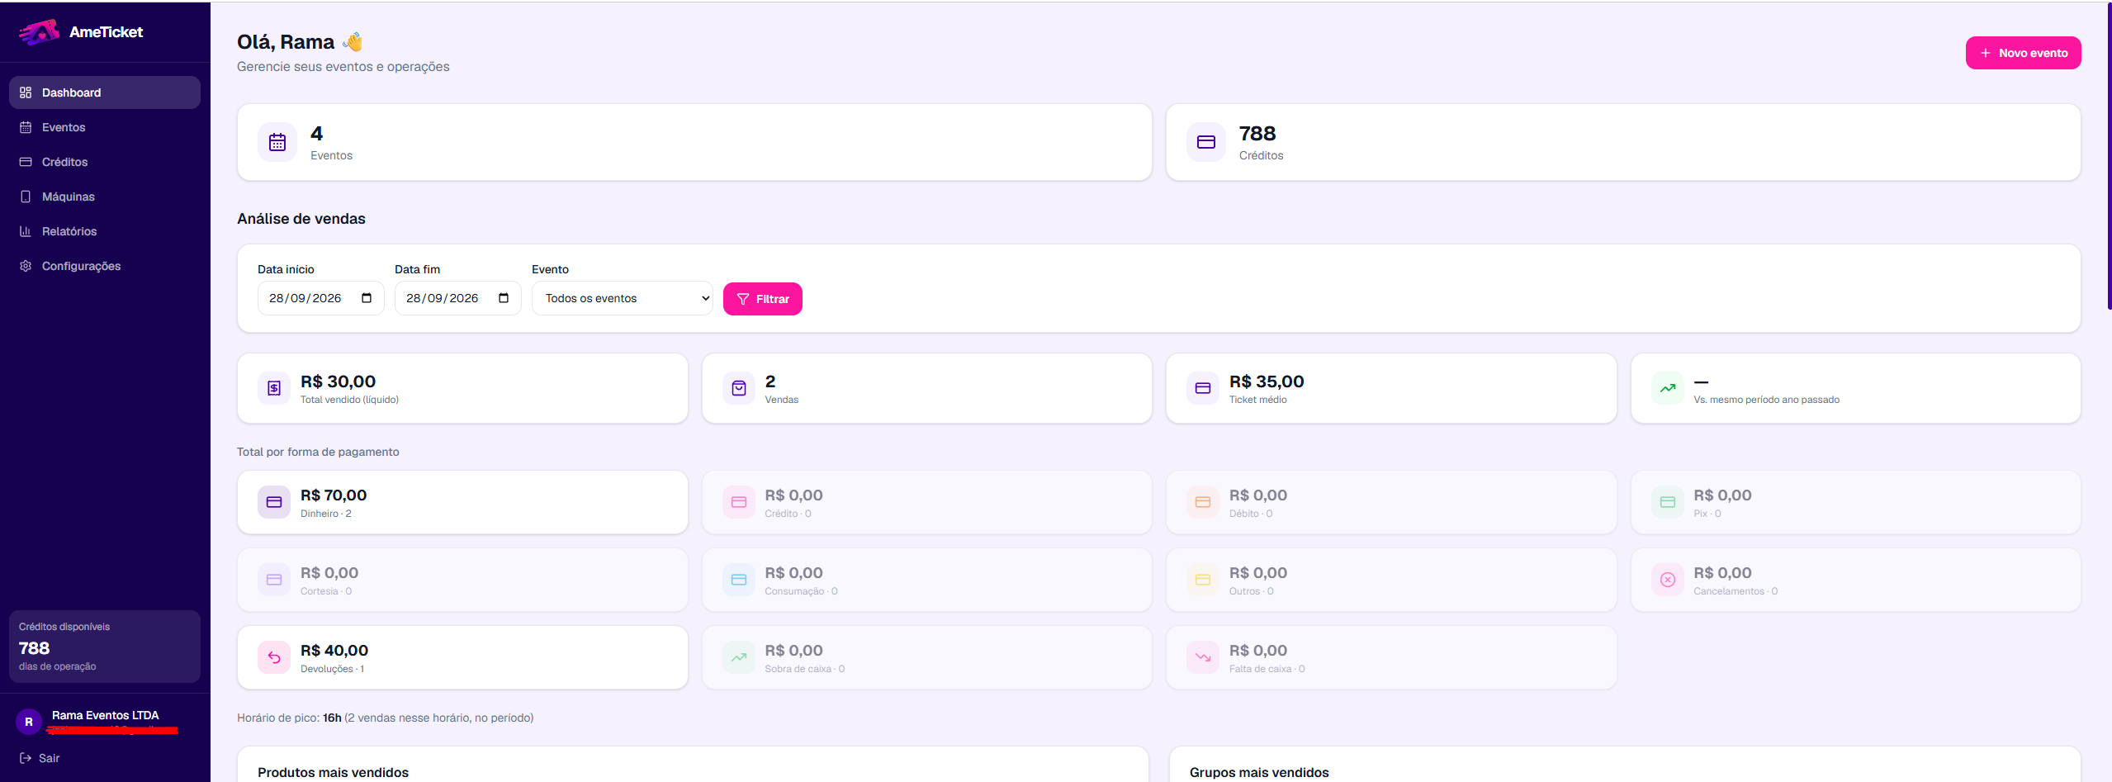This screenshot has height=782, width=2112.
Task: Click the trend icon for Vs. mesmo período
Action: pyautogui.click(x=1668, y=388)
